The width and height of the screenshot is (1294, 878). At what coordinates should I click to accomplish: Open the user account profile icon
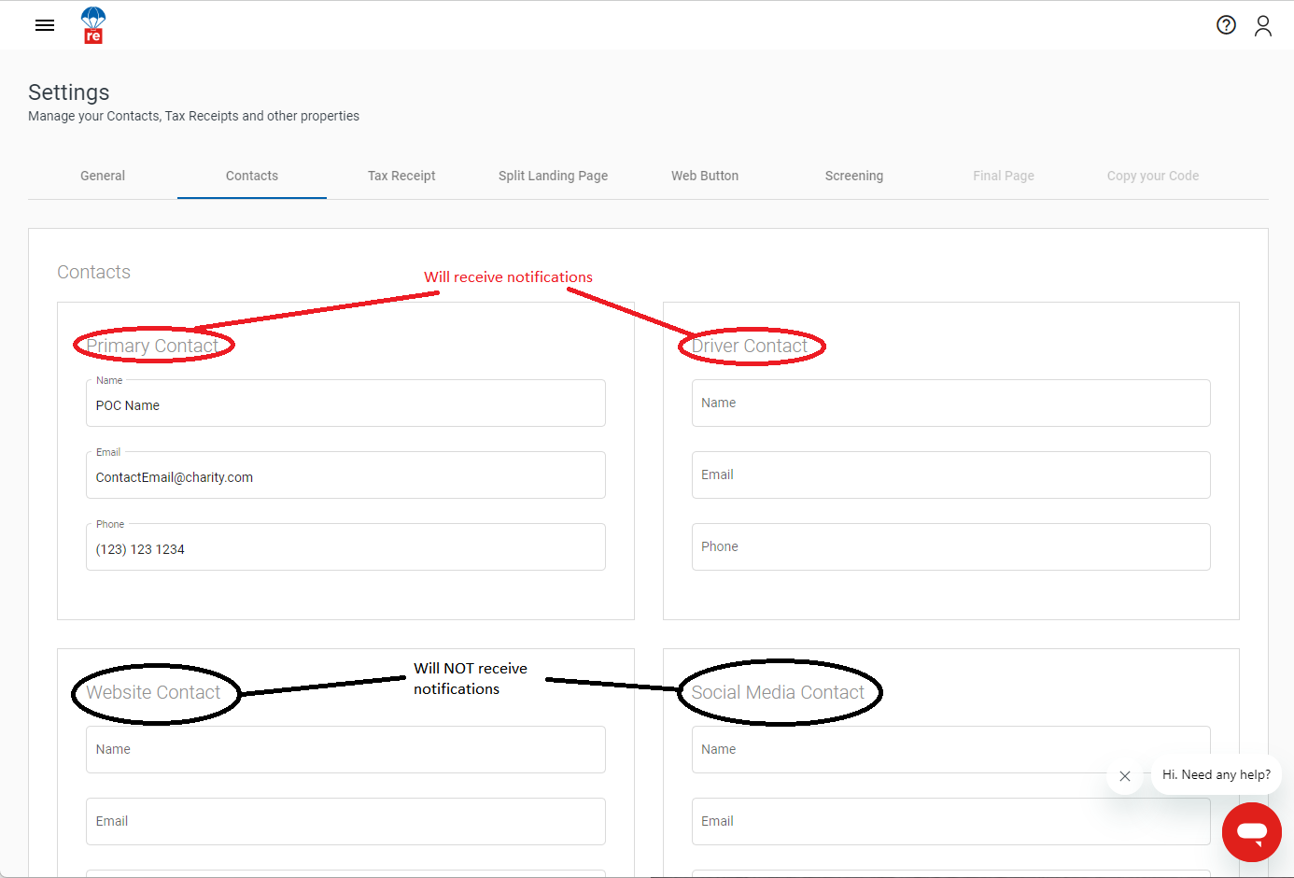coord(1263,25)
